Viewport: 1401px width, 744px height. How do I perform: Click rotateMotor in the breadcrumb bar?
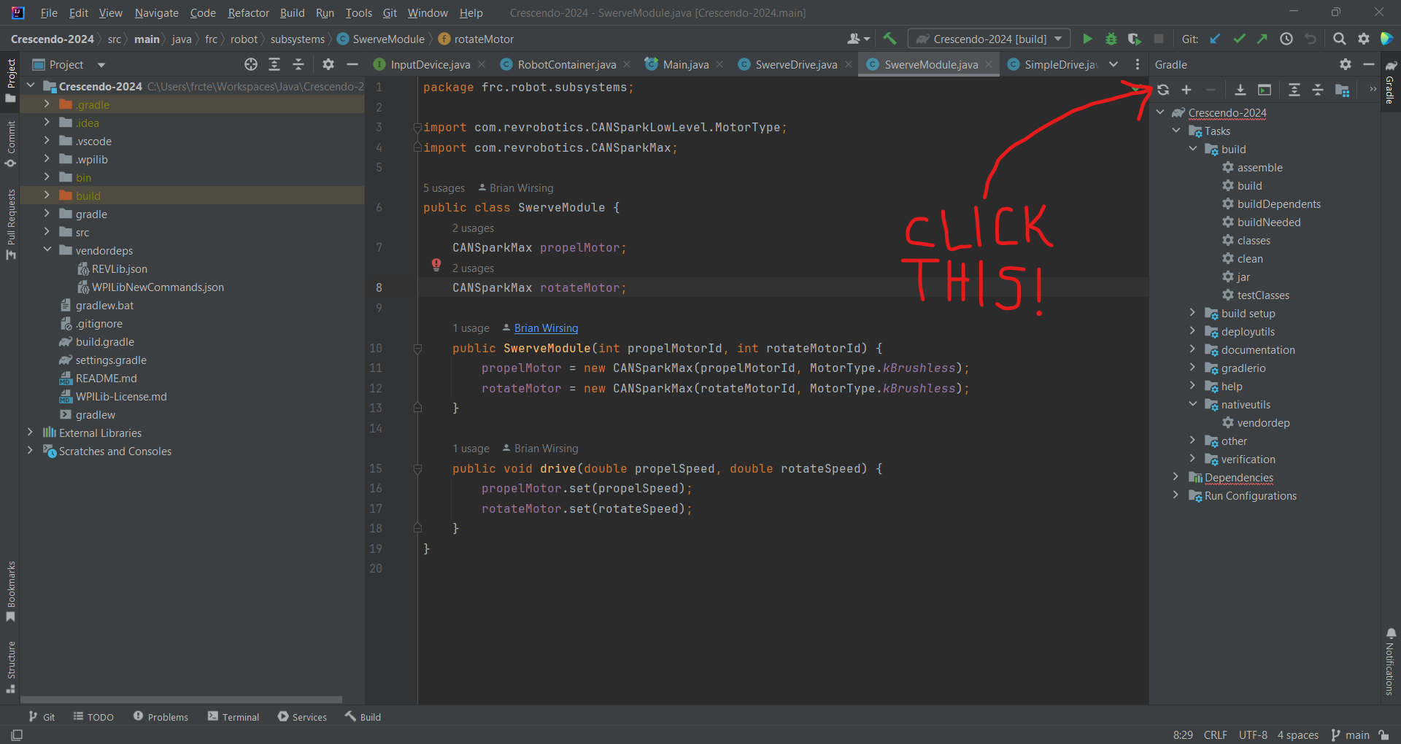[484, 39]
